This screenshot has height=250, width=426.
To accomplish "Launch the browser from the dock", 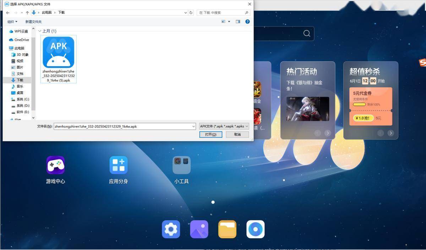I will [255, 229].
